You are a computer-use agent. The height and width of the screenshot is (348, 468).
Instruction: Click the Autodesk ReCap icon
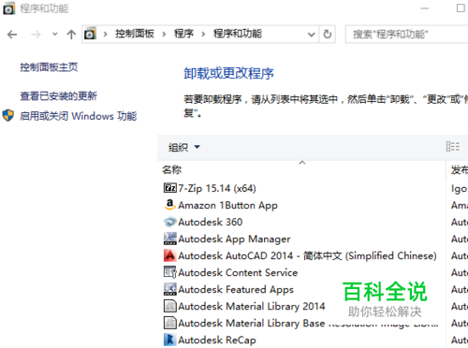point(169,340)
